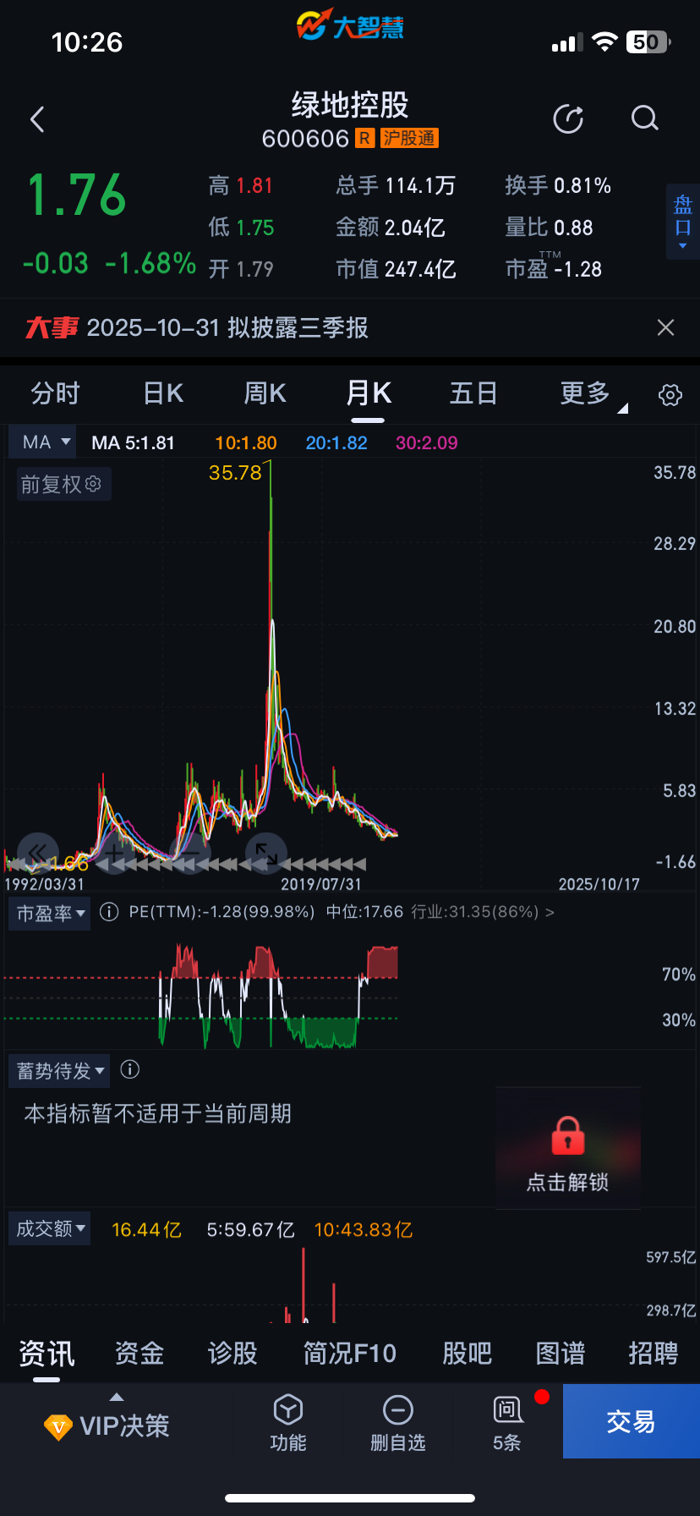
Task: Open 招聘 tab
Action: [653, 1353]
